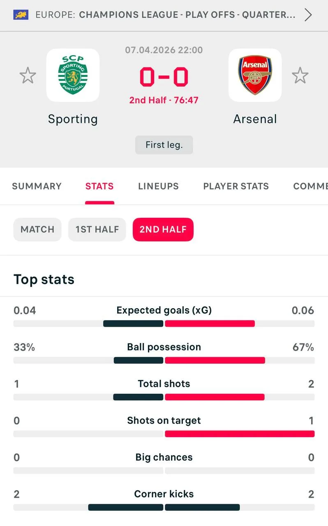Screen dimensions: 328x526
Task: Click the Arsenal team name
Action: pyautogui.click(x=255, y=119)
